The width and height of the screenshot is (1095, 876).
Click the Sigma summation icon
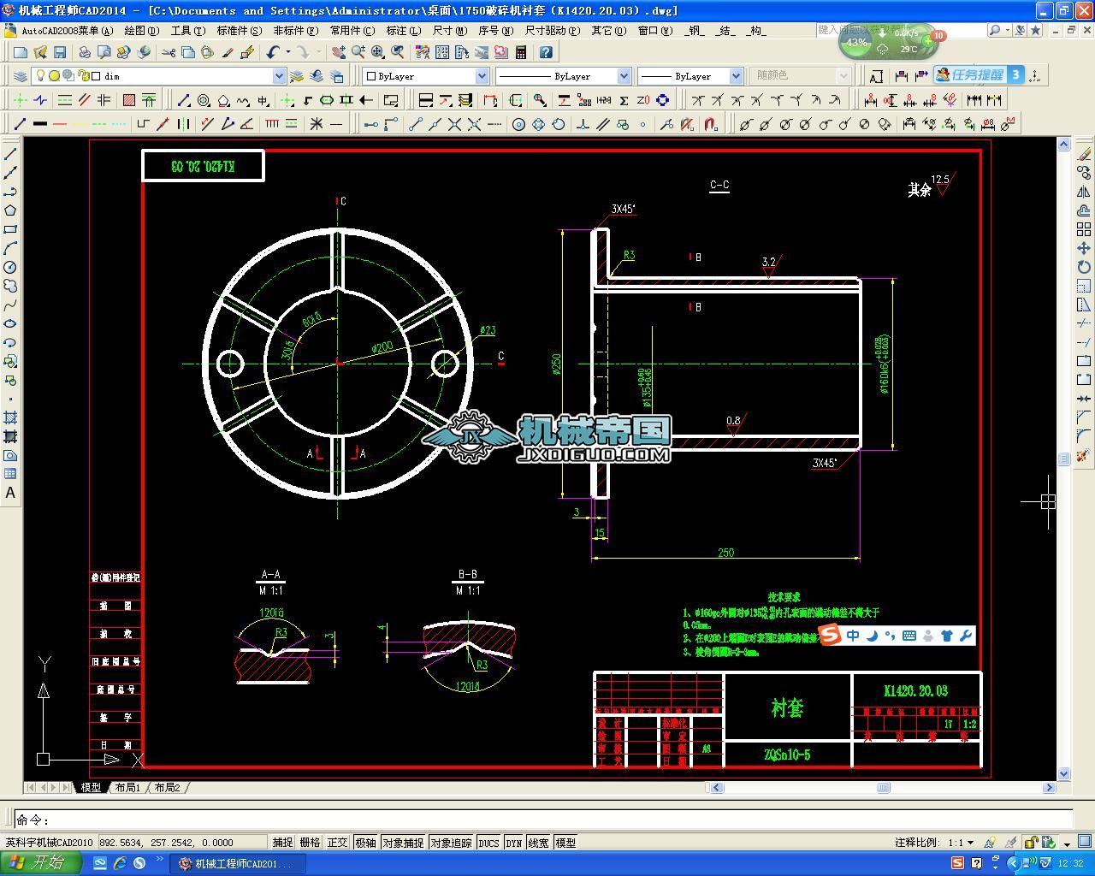[x=624, y=100]
